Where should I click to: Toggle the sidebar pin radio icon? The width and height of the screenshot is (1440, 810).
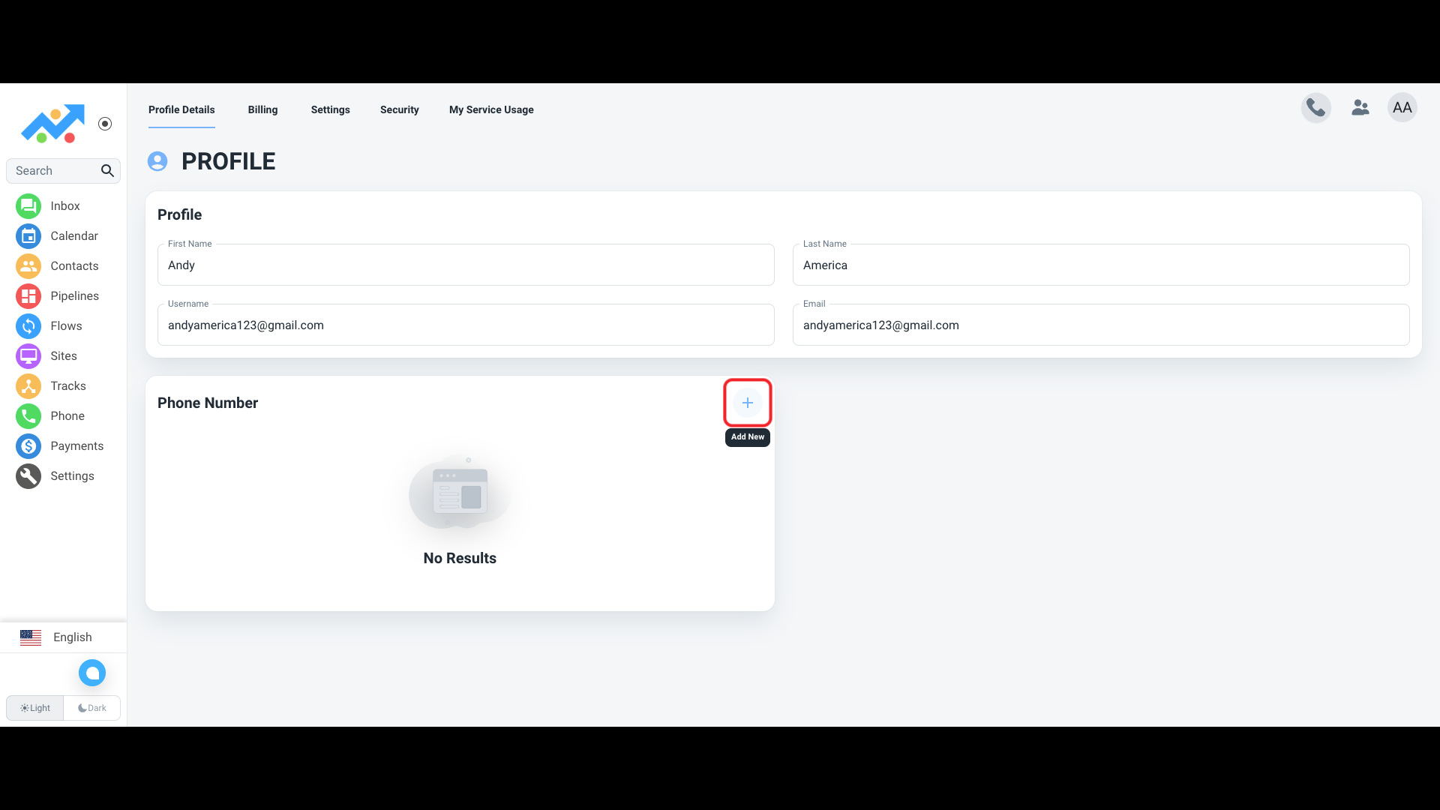(x=105, y=124)
